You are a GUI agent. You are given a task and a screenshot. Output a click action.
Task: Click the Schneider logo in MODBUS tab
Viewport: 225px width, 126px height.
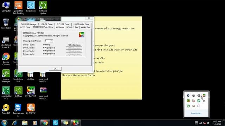[82, 35]
